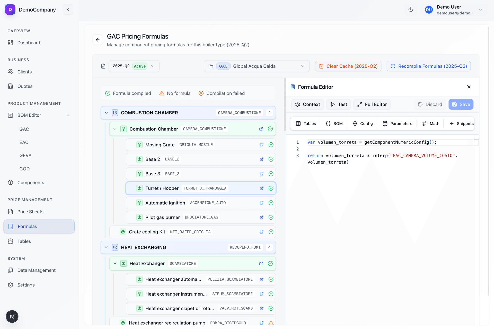Screen dimensions: 494x329
Task: Collapse the Heat Exchanger component subtree
Action: point(115,264)
